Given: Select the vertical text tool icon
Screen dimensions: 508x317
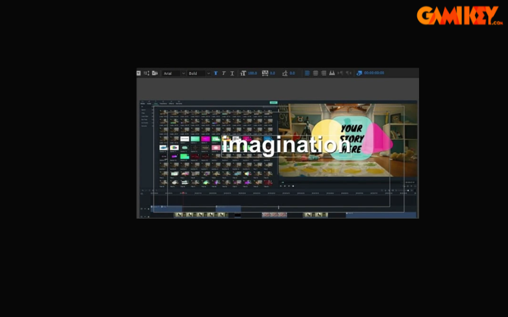Looking at the screenshot, I should [x=147, y=73].
